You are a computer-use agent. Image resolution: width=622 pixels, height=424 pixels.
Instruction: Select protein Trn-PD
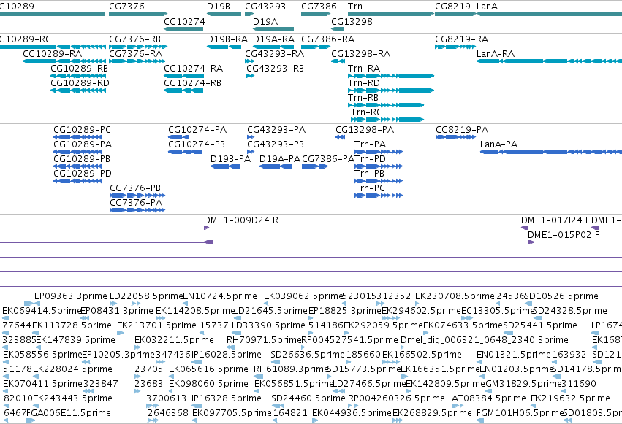click(x=370, y=159)
